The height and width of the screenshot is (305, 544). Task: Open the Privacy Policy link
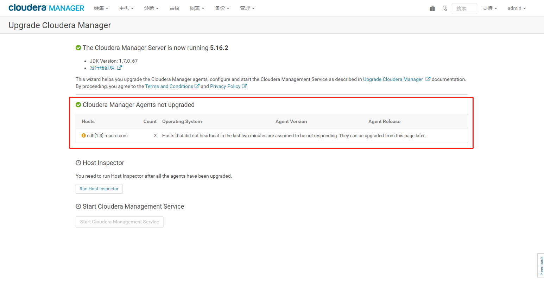[x=225, y=86]
